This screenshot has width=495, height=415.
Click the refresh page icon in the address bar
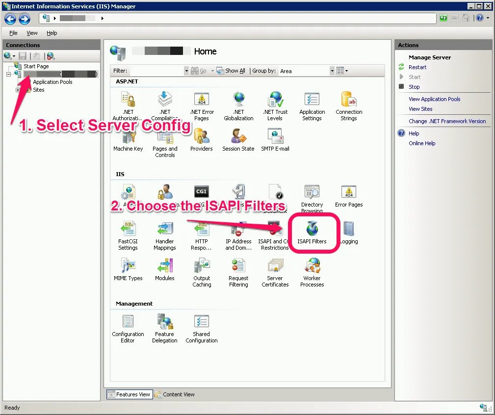point(443,18)
